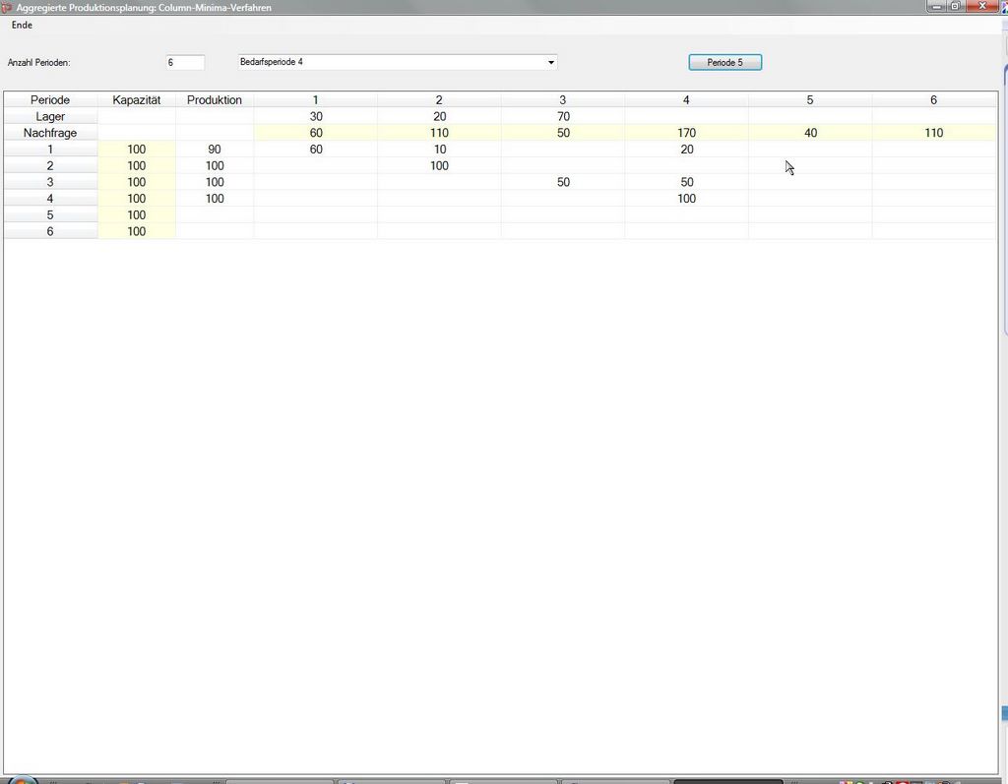Click the Kapazität cell for period 6
Viewport: 1008px width, 784px height.
[x=137, y=232]
